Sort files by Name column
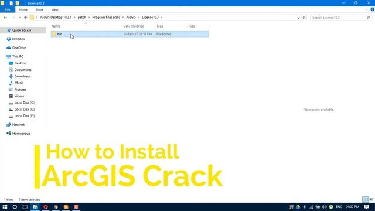This screenshot has width=375, height=211. point(56,26)
